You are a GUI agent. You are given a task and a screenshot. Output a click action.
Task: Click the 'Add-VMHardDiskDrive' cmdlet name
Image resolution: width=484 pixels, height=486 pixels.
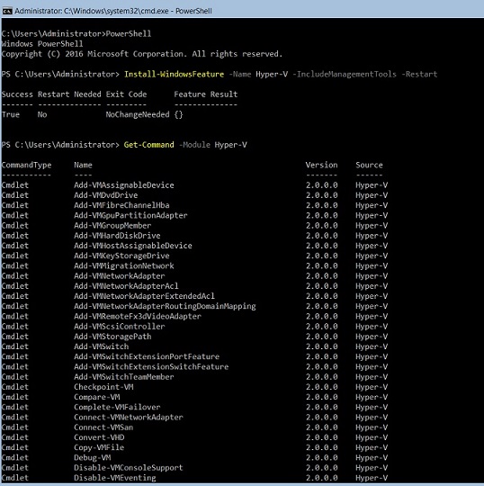tap(117, 236)
